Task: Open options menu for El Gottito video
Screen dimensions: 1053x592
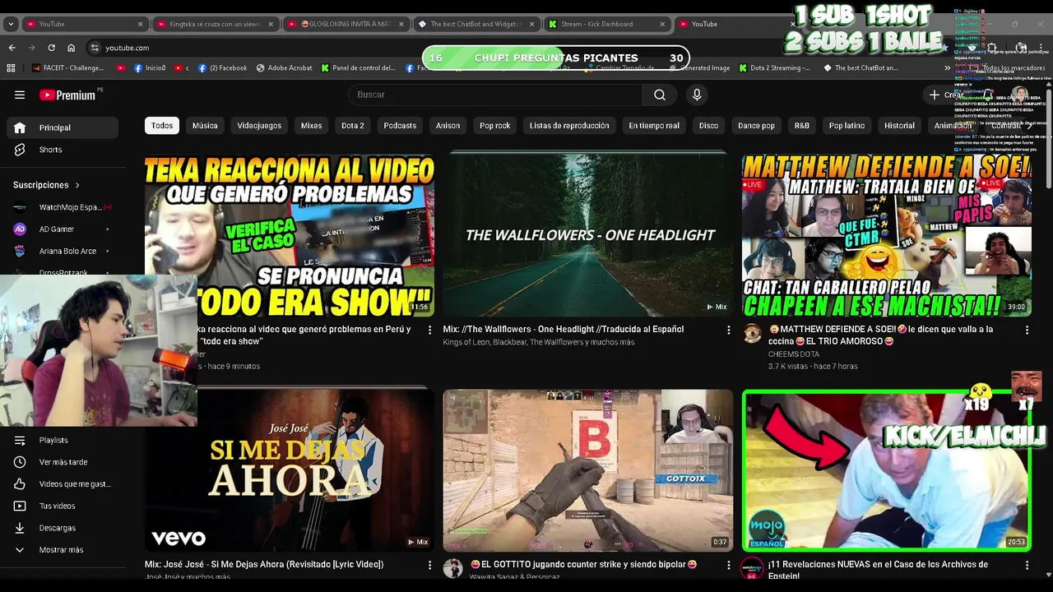Action: [x=728, y=565]
